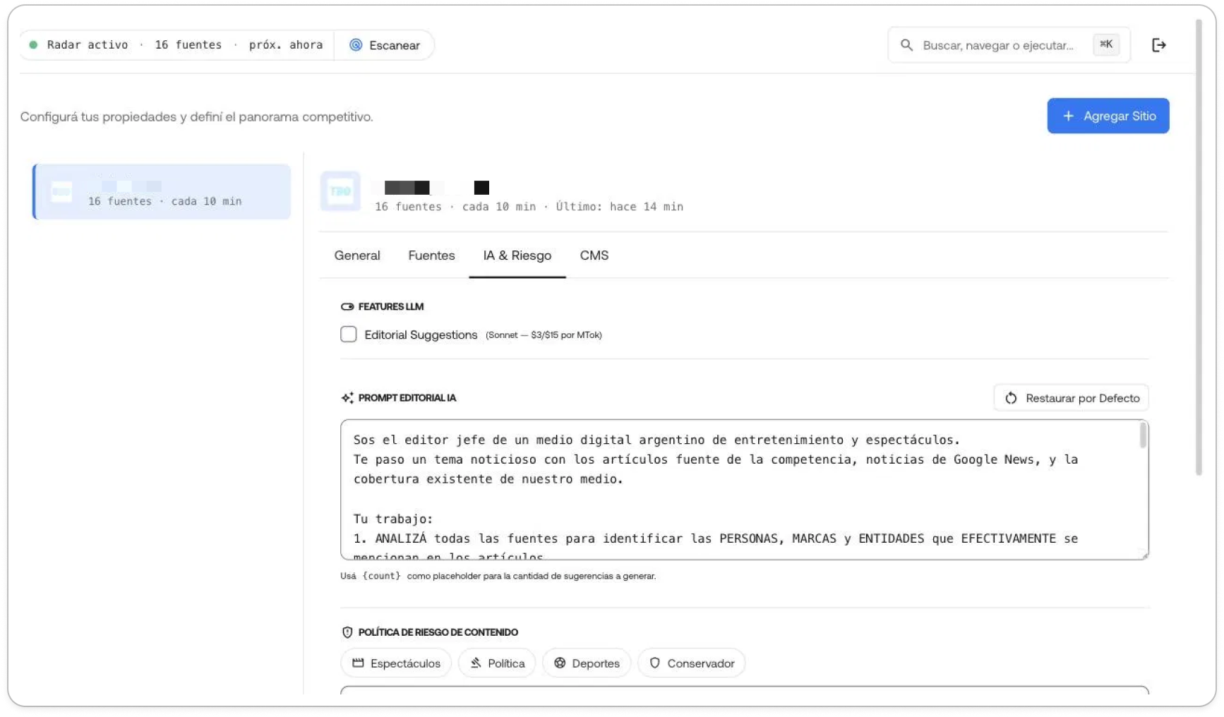Viewport: 1224px width, 717px height.
Task: Click the shield icon beside Política de Riesgo
Action: click(347, 632)
